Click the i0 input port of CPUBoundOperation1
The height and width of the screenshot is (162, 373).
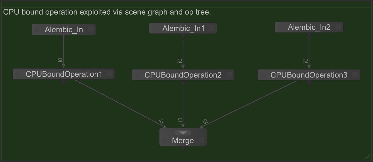point(64,66)
